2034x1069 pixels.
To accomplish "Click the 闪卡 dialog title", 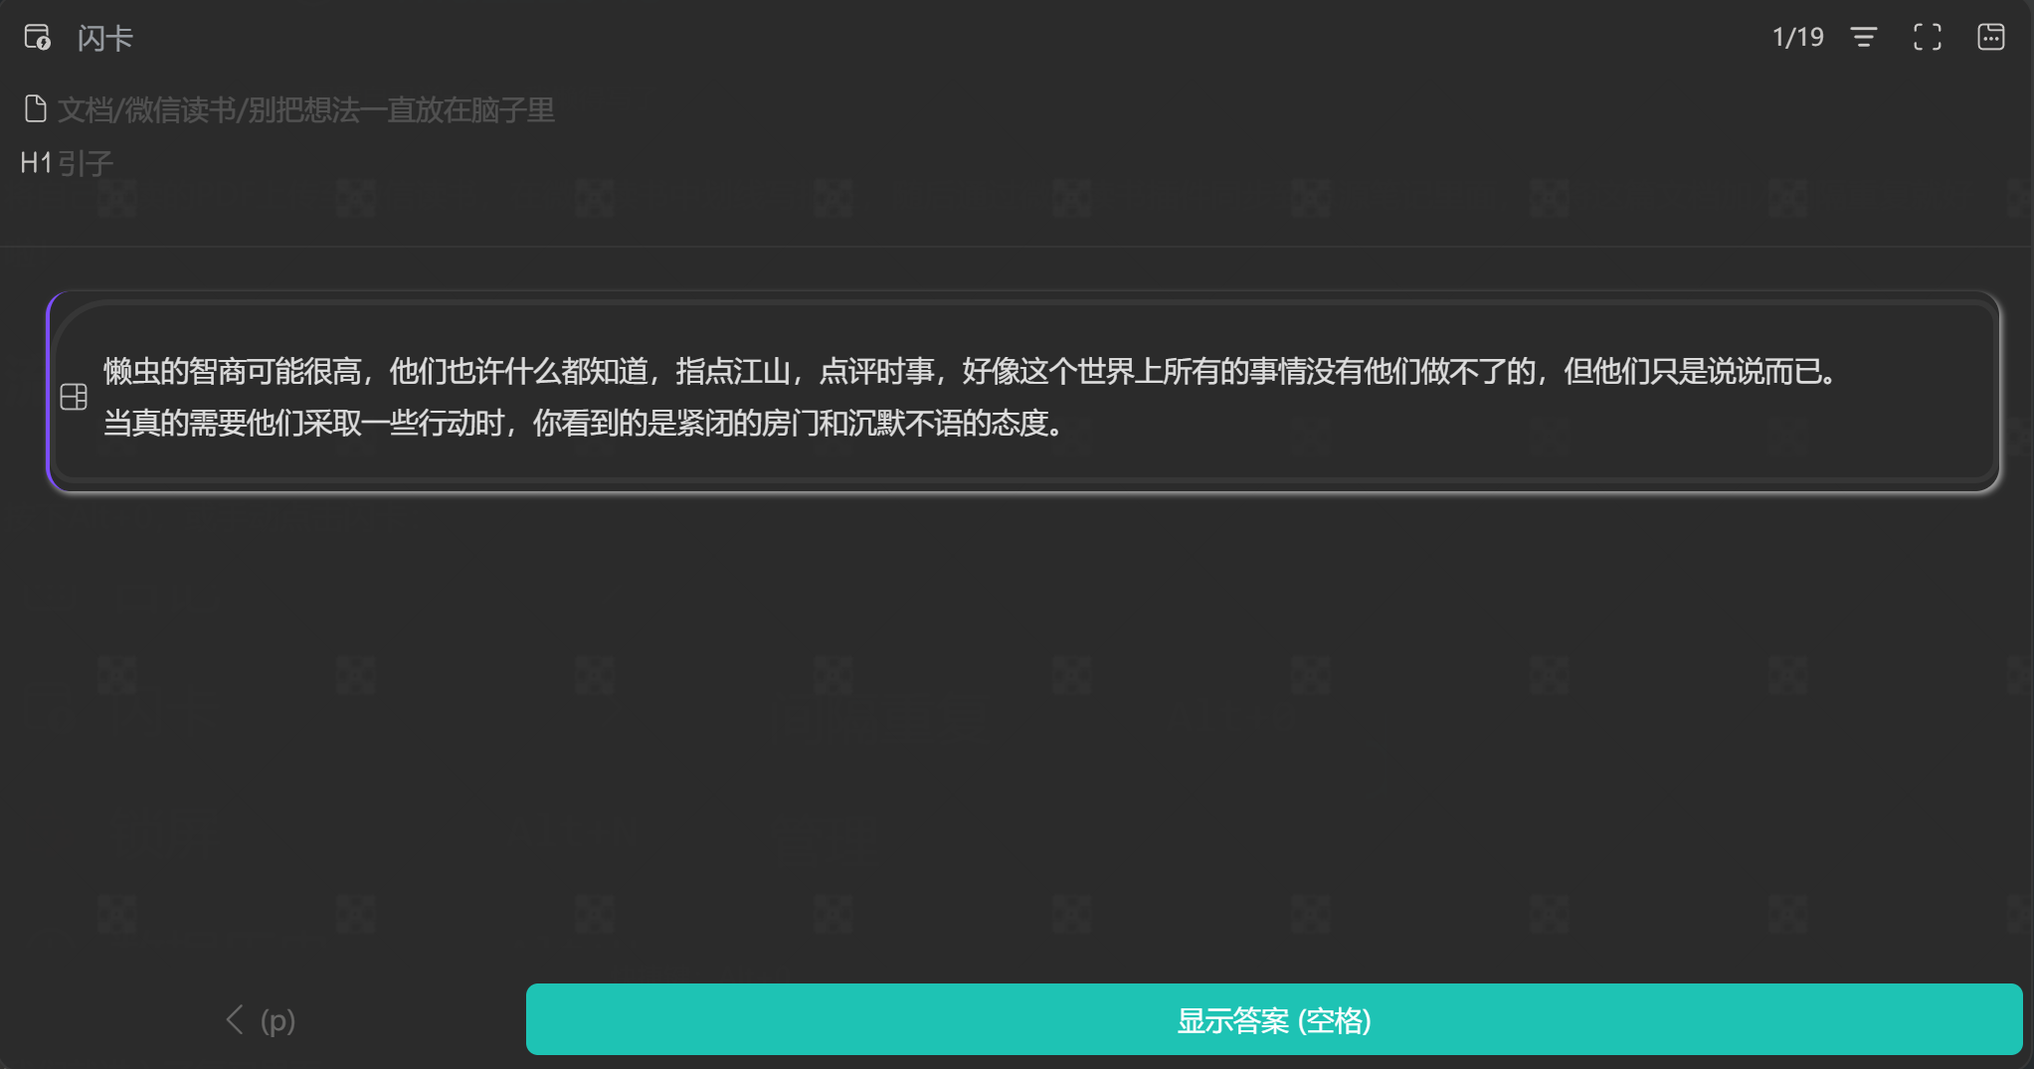I will point(105,38).
